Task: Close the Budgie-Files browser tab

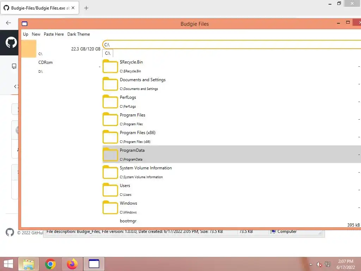Action: 73,8
